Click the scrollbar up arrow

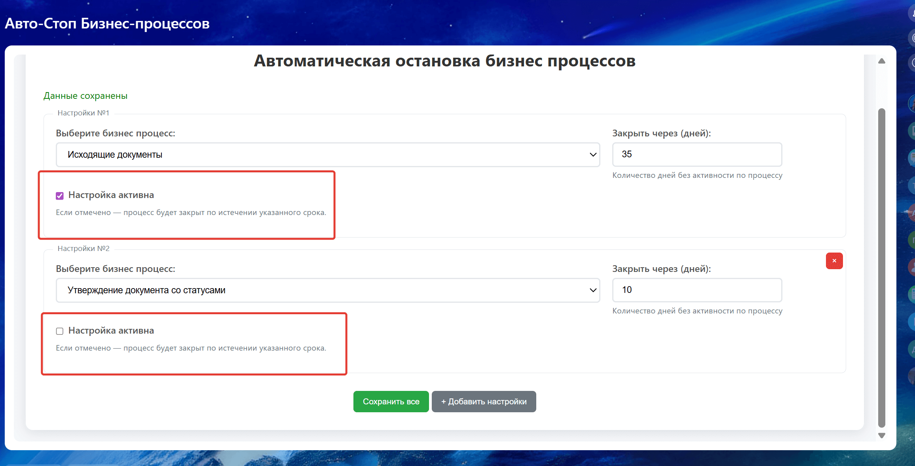881,61
